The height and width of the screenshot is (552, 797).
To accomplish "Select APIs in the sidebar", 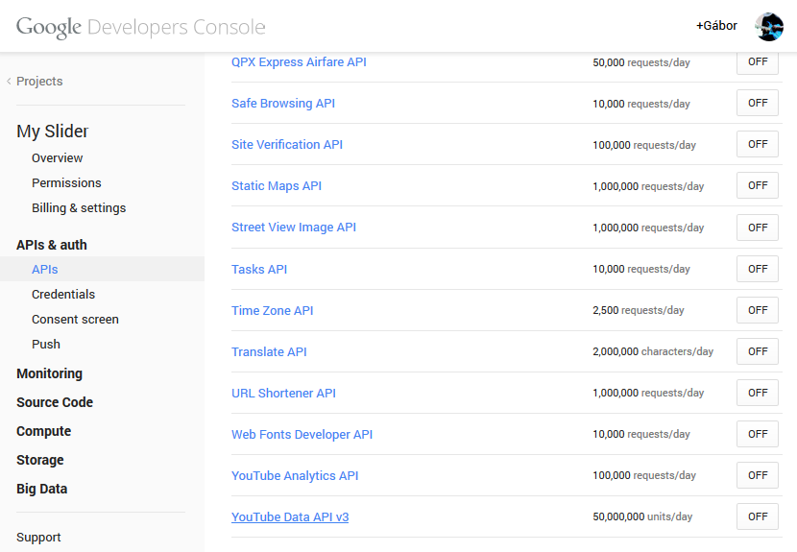I will click(45, 270).
